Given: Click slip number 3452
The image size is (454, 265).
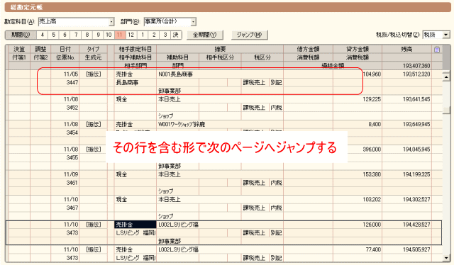Looking at the screenshot, I should click(x=72, y=108).
